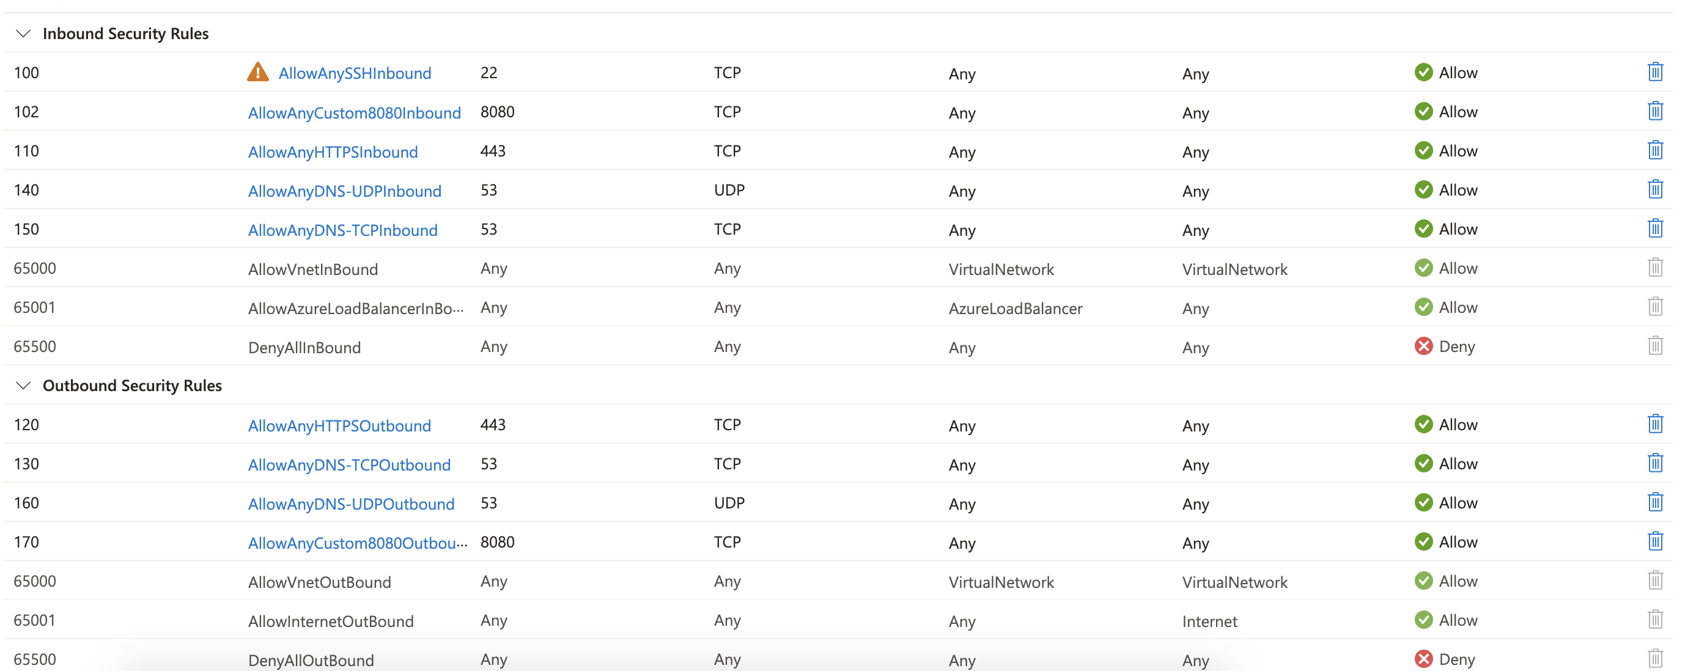Collapse the Outbound Security Rules section
1696x671 pixels.
(x=23, y=386)
